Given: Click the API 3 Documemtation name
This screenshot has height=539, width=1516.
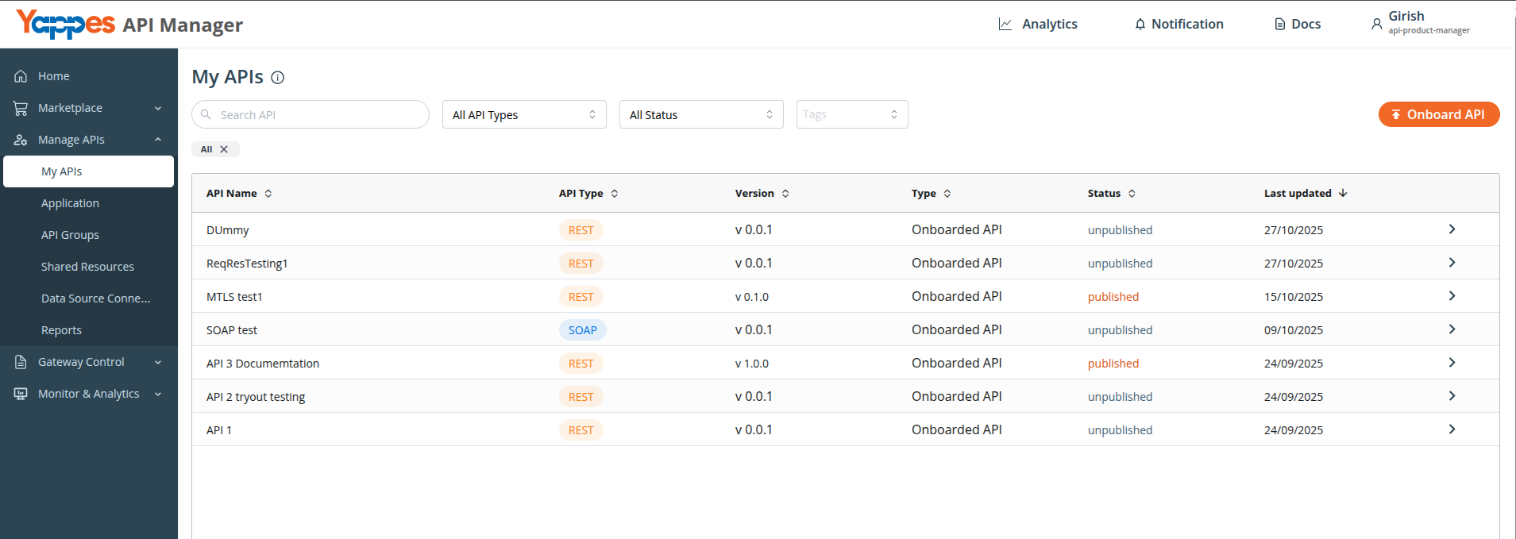Looking at the screenshot, I should coord(263,364).
